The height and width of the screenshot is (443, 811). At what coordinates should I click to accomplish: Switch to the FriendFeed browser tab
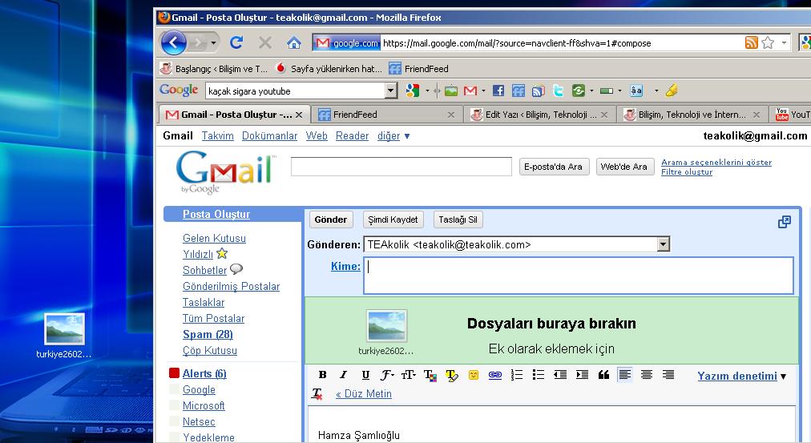coord(385,115)
